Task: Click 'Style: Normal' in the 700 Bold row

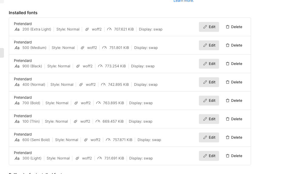Action: [57, 103]
